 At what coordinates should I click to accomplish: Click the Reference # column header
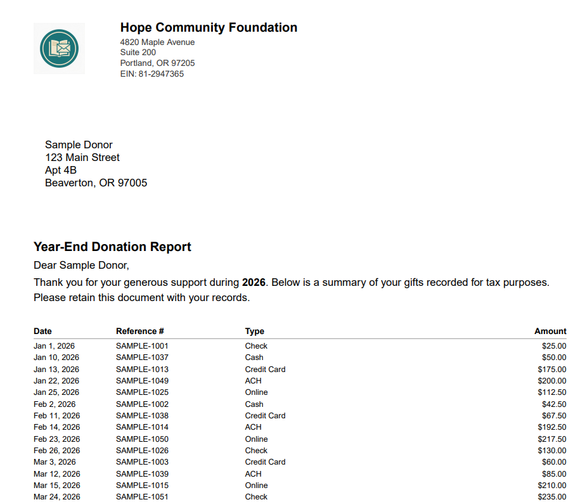click(140, 331)
